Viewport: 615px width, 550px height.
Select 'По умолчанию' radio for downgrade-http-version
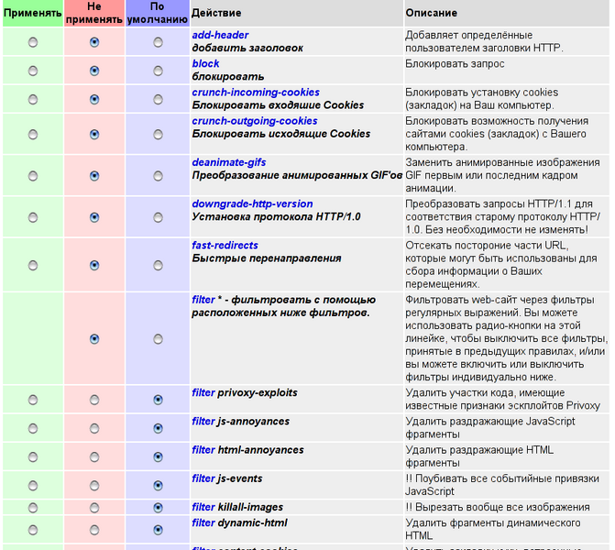click(158, 217)
